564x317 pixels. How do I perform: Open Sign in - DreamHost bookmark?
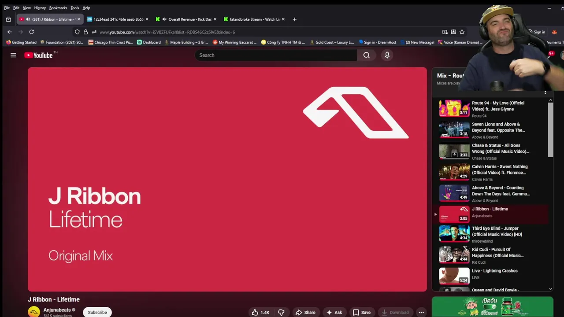(378, 42)
